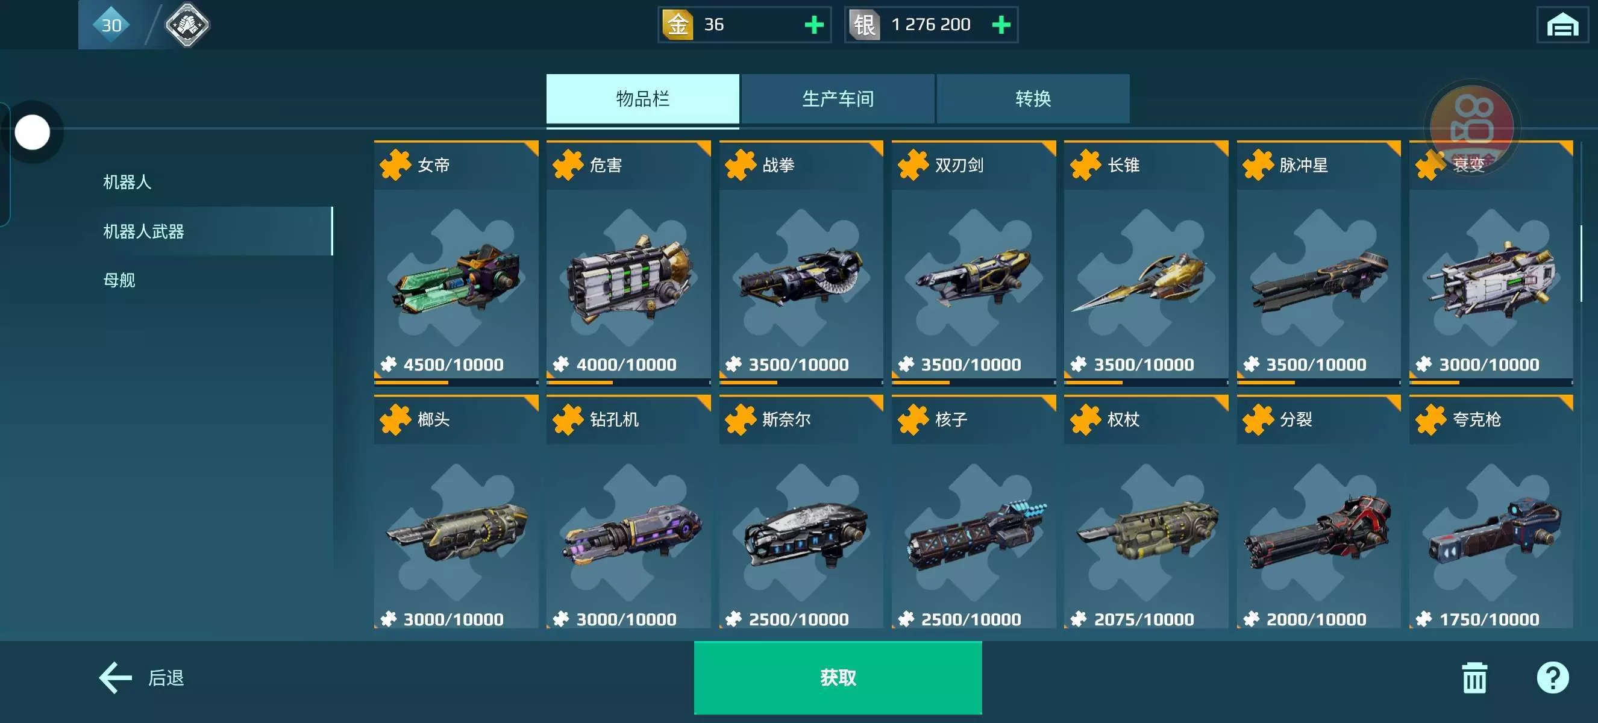Select 母舰 in the left category list
Screen dimensions: 1598x723
click(x=119, y=280)
